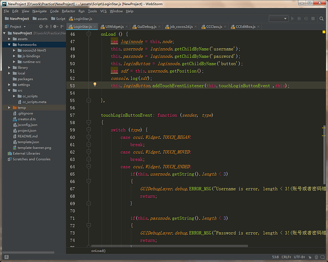Select the template-banner.png file in project tree
Screen dimensions: 328x262
(x=34, y=148)
